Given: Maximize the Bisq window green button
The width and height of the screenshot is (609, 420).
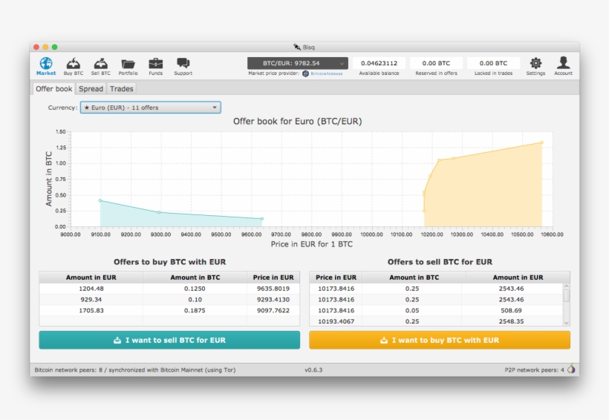Looking at the screenshot, I should click(x=55, y=47).
